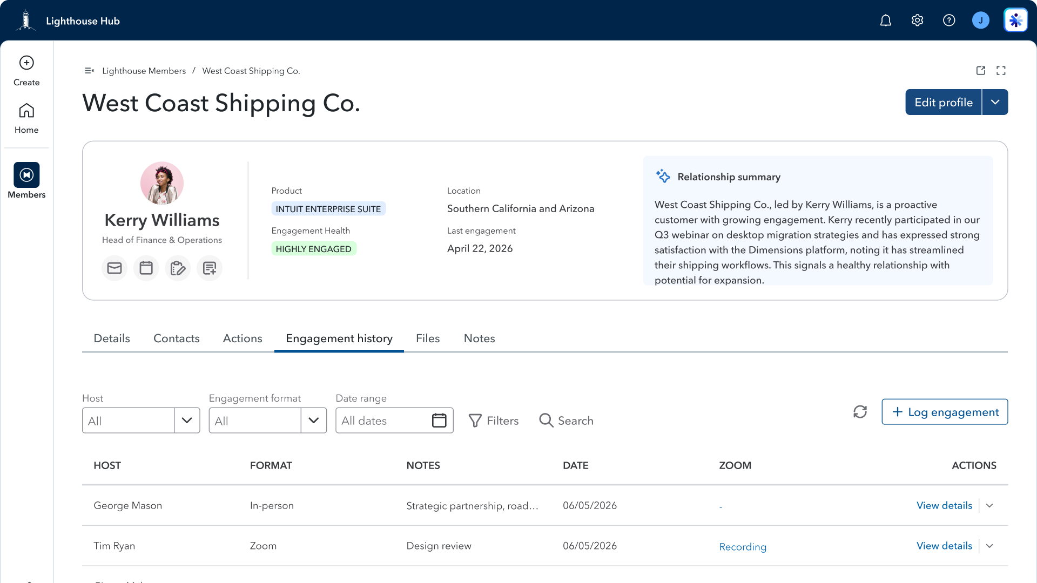Image resolution: width=1037 pixels, height=583 pixels.
Task: Schedule a meeting calendar icon under Kerry
Action: (x=146, y=268)
